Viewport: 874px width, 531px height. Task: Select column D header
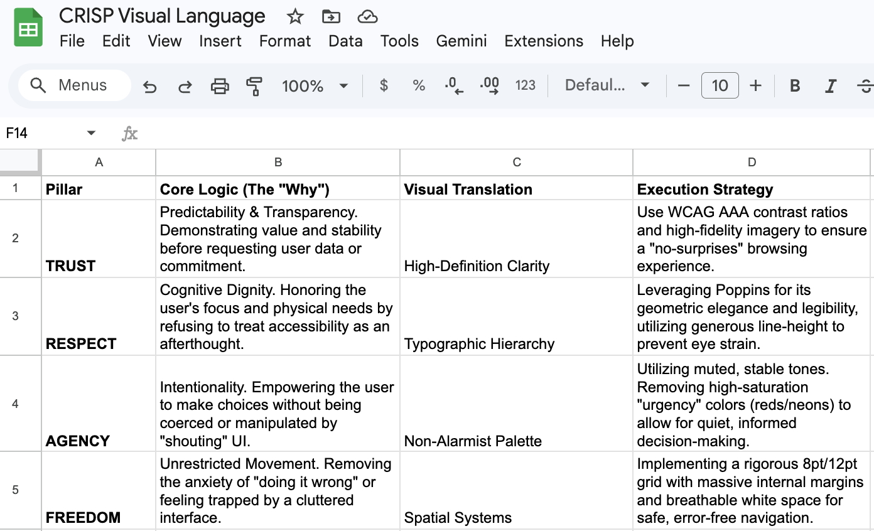point(752,163)
